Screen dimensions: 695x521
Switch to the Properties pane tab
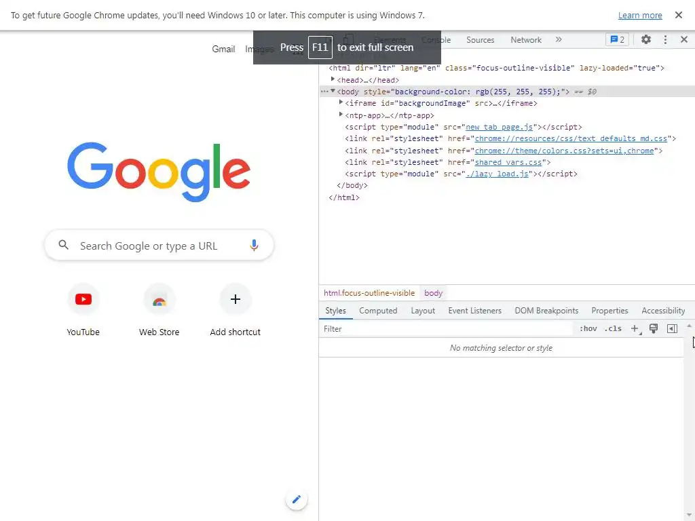[x=609, y=311]
